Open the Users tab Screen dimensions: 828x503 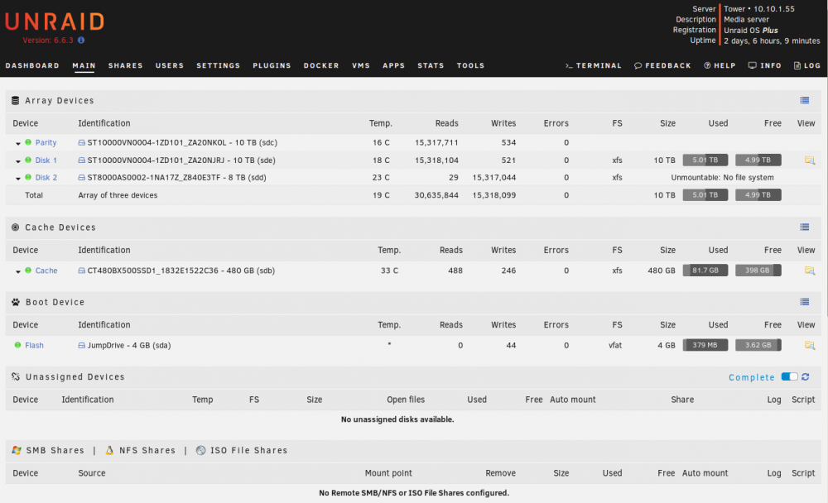(x=170, y=65)
